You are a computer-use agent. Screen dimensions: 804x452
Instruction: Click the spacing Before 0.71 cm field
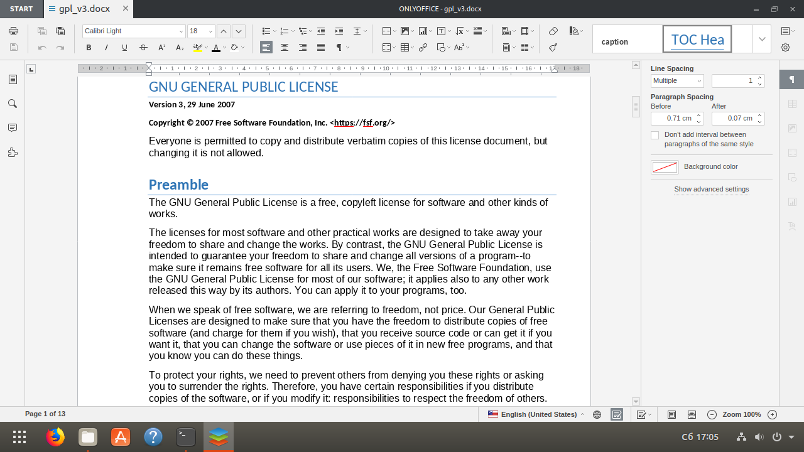672,118
